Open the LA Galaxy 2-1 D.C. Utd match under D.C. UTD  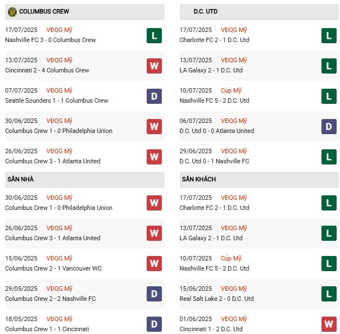point(211,70)
